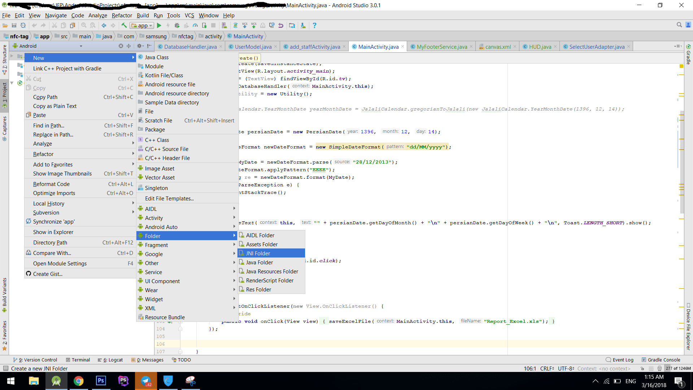Toggle read-only lock in status bar

point(642,369)
